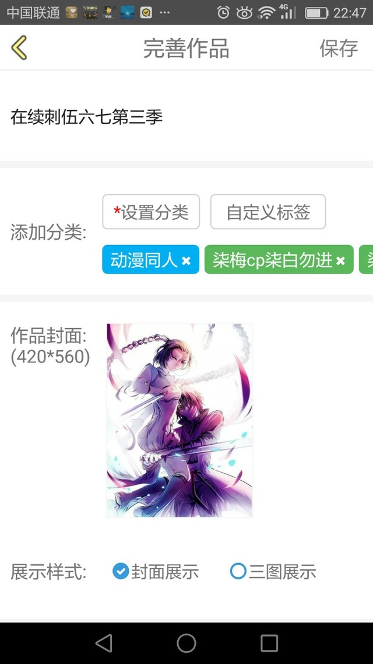The height and width of the screenshot is (664, 373).
Task: Tap the Android home circle button
Action: (186, 643)
